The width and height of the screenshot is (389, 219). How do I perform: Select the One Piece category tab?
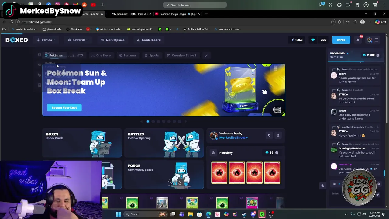pos(101,55)
